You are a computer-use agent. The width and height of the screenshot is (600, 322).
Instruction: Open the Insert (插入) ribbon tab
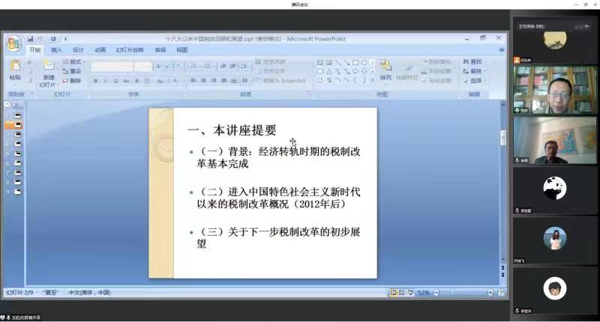point(56,50)
